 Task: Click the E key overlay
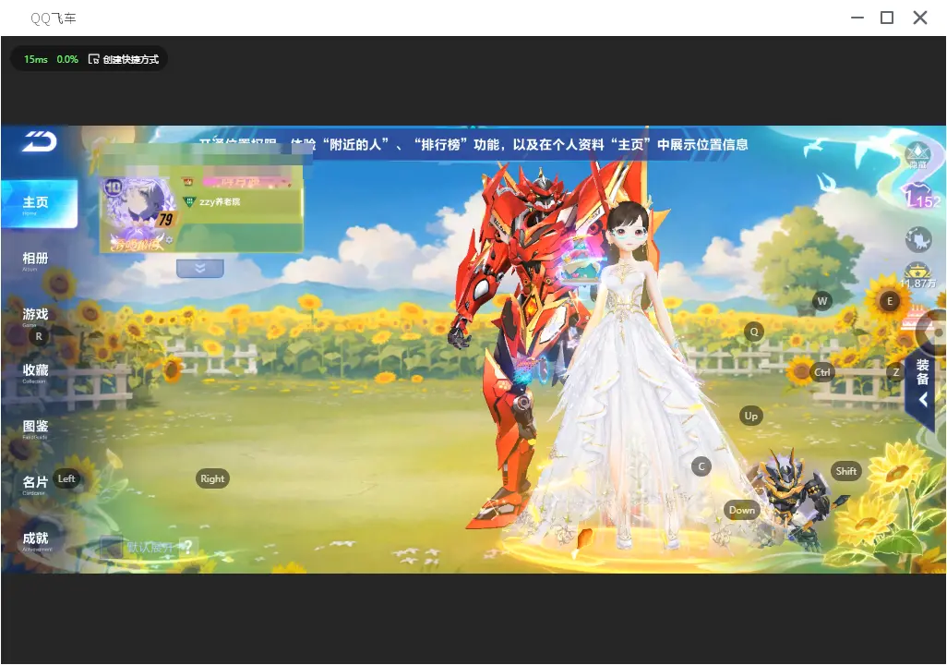[889, 301]
